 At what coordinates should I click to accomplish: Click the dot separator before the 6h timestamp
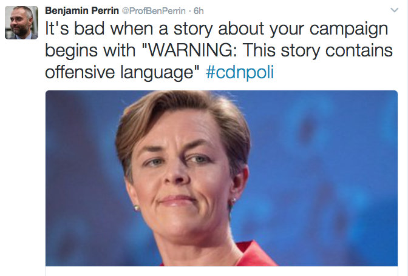(x=189, y=11)
